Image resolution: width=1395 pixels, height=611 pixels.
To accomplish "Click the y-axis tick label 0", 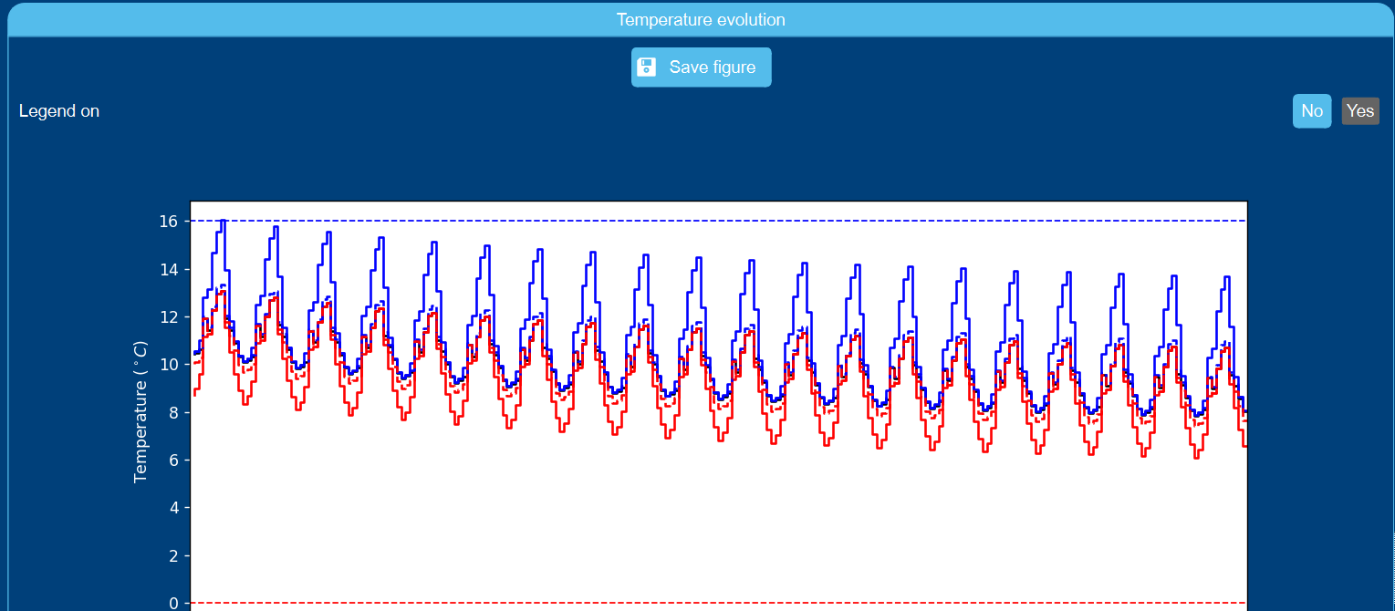I will coord(175,603).
